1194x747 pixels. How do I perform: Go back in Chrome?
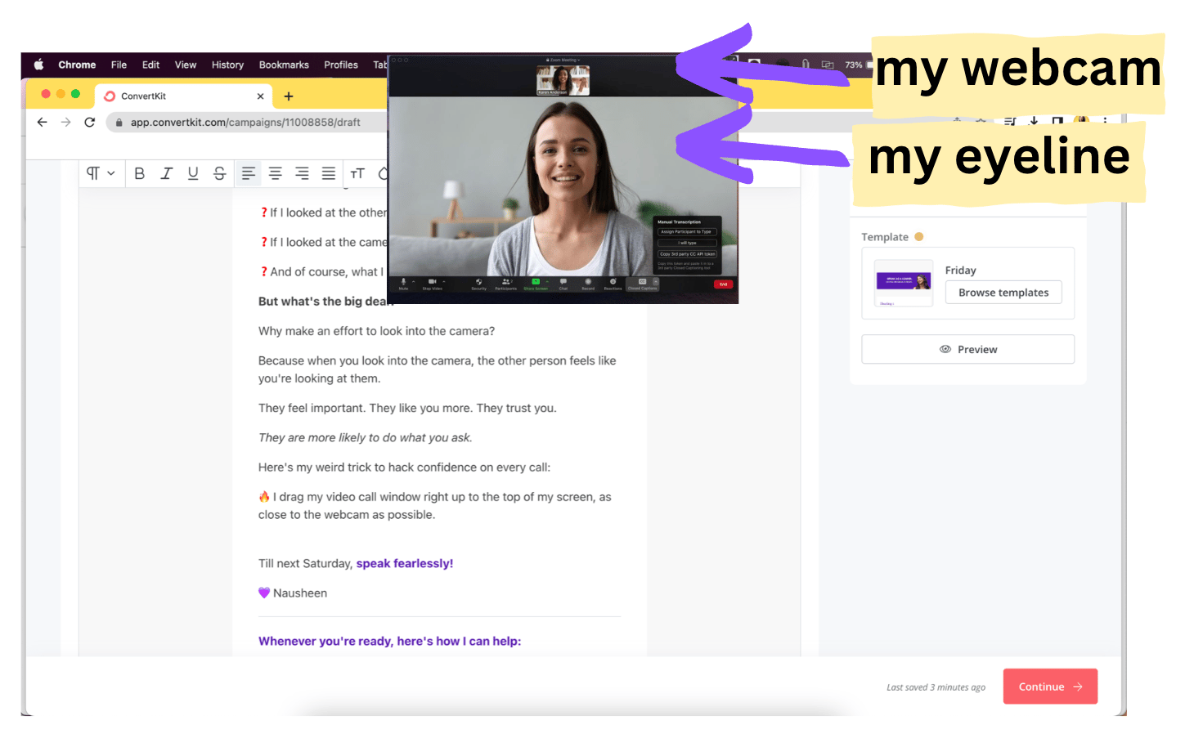click(x=43, y=122)
